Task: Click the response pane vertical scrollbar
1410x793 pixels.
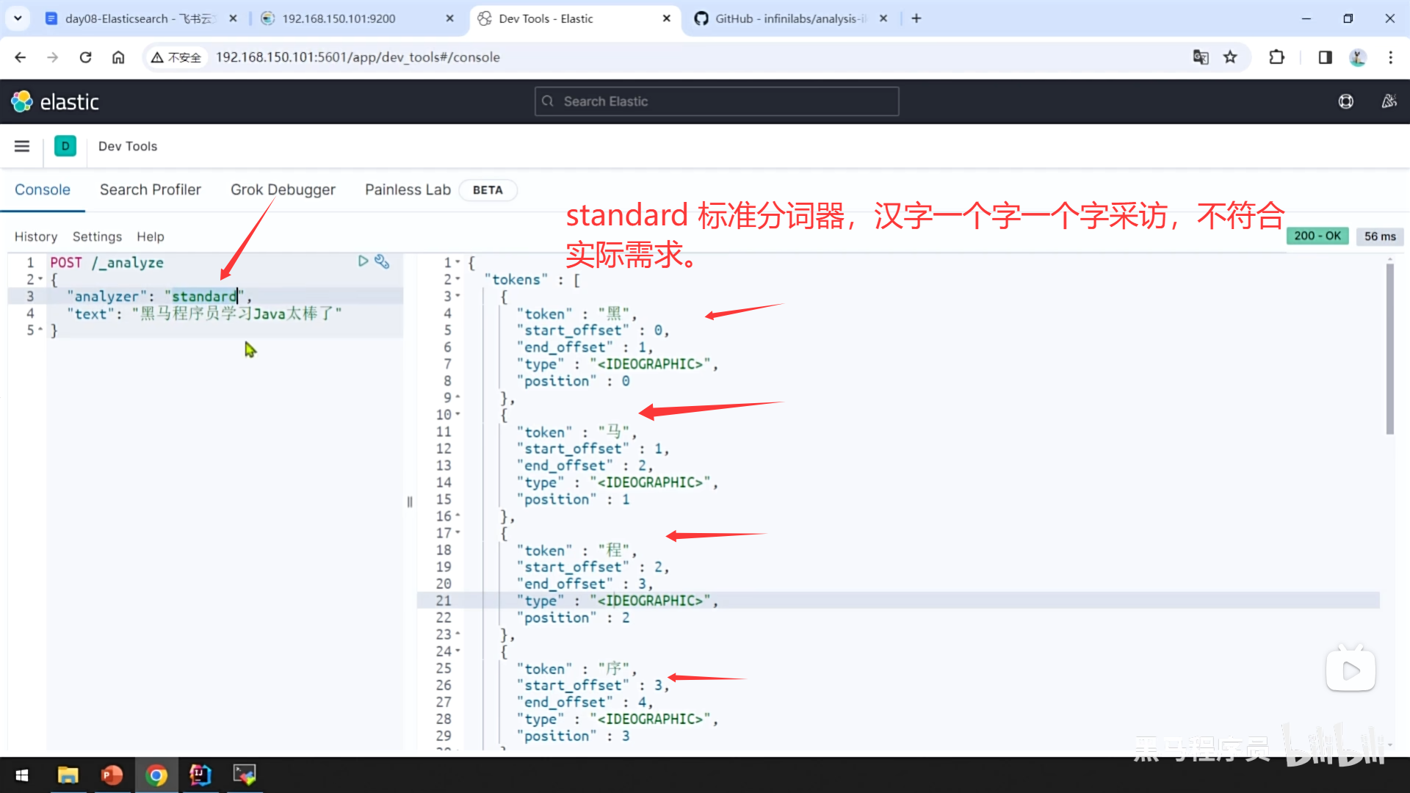Action: coord(1389,350)
